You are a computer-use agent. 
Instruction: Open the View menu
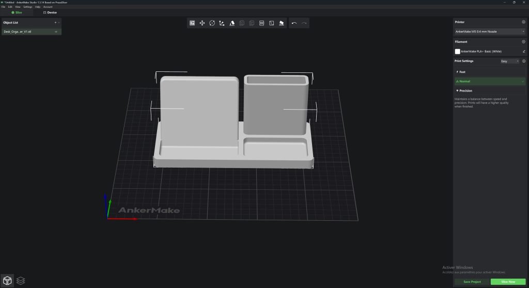18,7
